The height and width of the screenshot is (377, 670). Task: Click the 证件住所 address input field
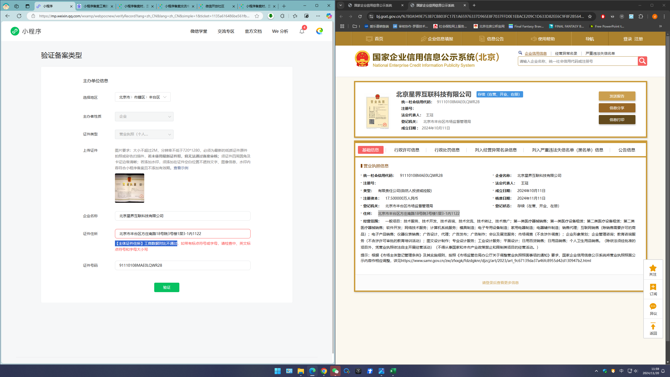pos(182,234)
